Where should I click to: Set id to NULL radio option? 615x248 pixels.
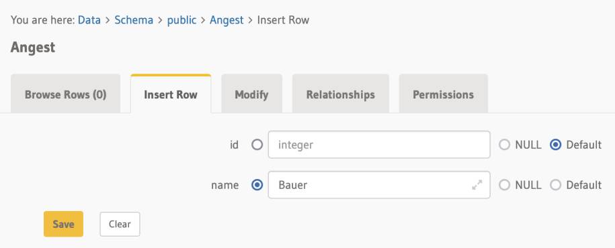504,145
